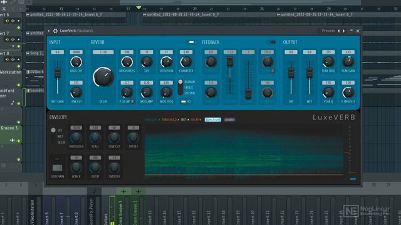Click the playhead marker near bar 17
This screenshot has height=225, width=401.
[x=138, y=7]
